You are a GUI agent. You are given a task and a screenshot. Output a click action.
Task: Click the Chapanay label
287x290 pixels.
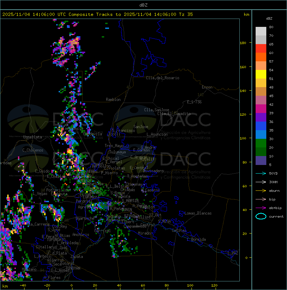tap(134, 184)
